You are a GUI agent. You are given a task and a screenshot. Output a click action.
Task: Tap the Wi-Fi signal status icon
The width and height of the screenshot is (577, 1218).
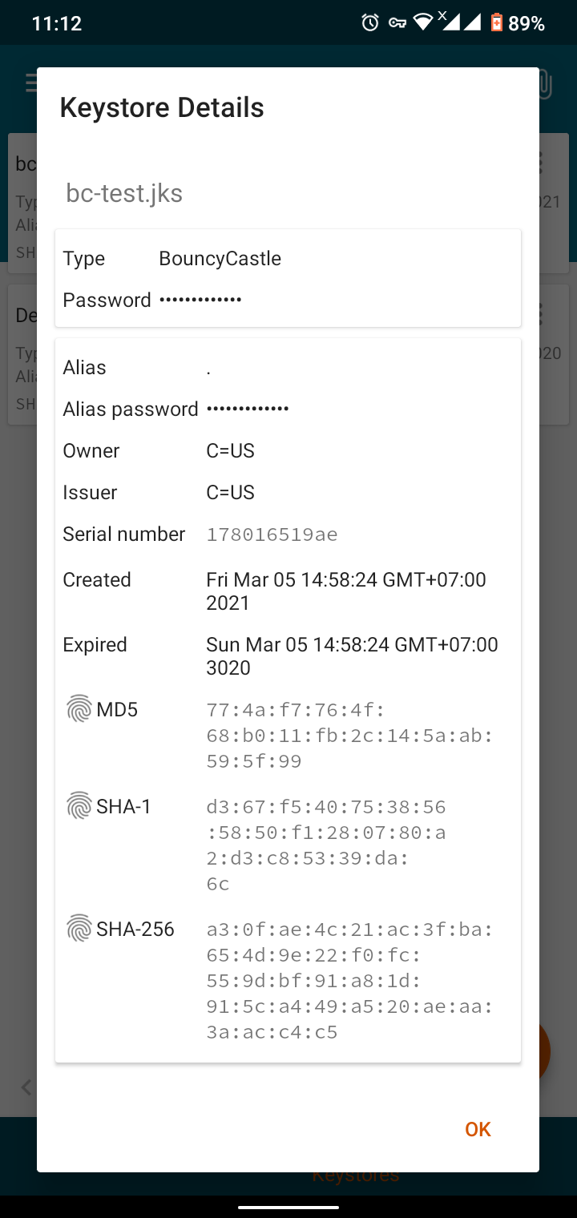422,23
